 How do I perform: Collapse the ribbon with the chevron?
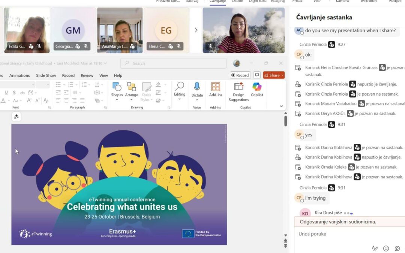[x=281, y=106]
